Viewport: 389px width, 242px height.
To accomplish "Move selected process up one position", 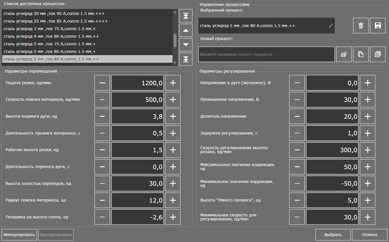I will pyautogui.click(x=185, y=30).
